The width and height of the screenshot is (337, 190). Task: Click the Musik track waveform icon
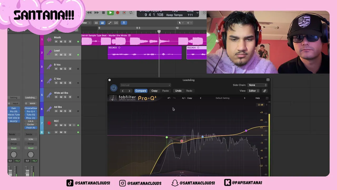[49, 40]
